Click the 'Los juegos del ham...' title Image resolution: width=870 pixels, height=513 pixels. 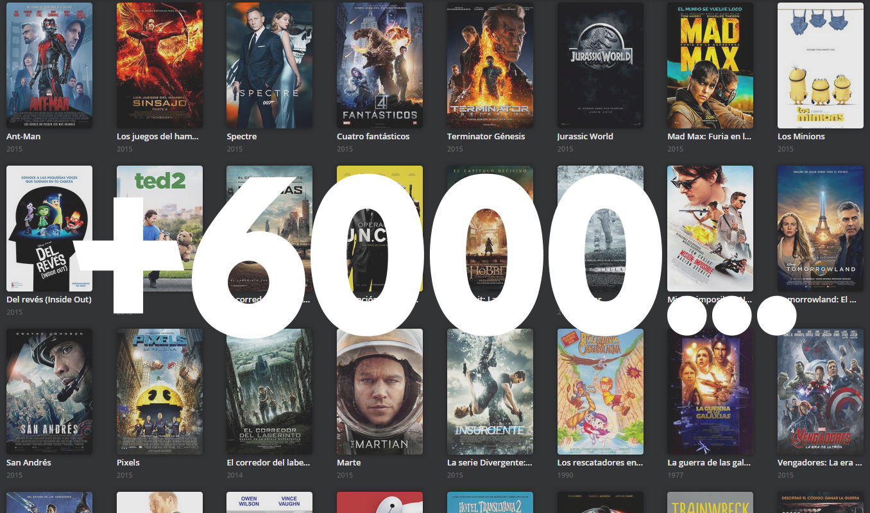tap(158, 136)
